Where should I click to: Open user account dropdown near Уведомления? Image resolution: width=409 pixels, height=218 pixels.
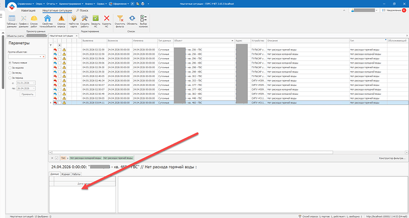coord(376,10)
